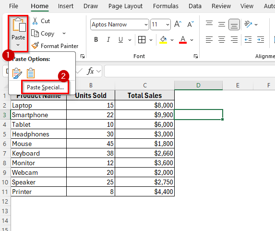Select the Headphones cell
This screenshot has width=275, height=231.
tap(38, 134)
